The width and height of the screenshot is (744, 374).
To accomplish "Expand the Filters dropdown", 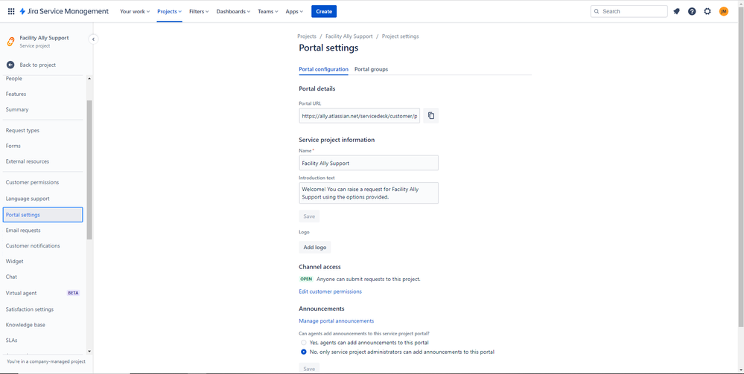I will (199, 11).
